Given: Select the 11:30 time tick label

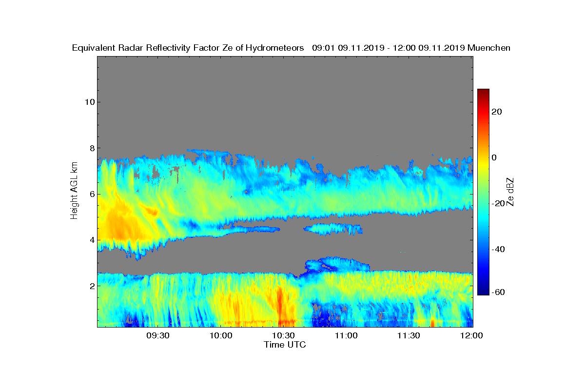Looking at the screenshot, I should 409,335.
